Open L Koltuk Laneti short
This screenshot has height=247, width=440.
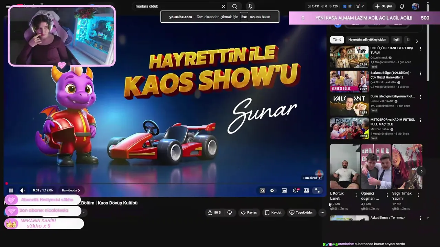pos(345,166)
